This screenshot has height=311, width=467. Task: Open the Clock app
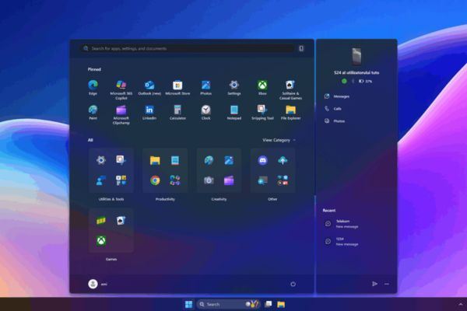[205, 112]
